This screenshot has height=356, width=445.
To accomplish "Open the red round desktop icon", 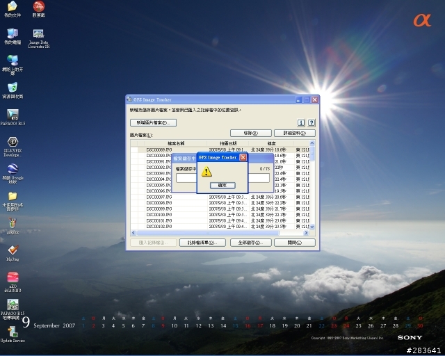I will pyautogui.click(x=39, y=9).
